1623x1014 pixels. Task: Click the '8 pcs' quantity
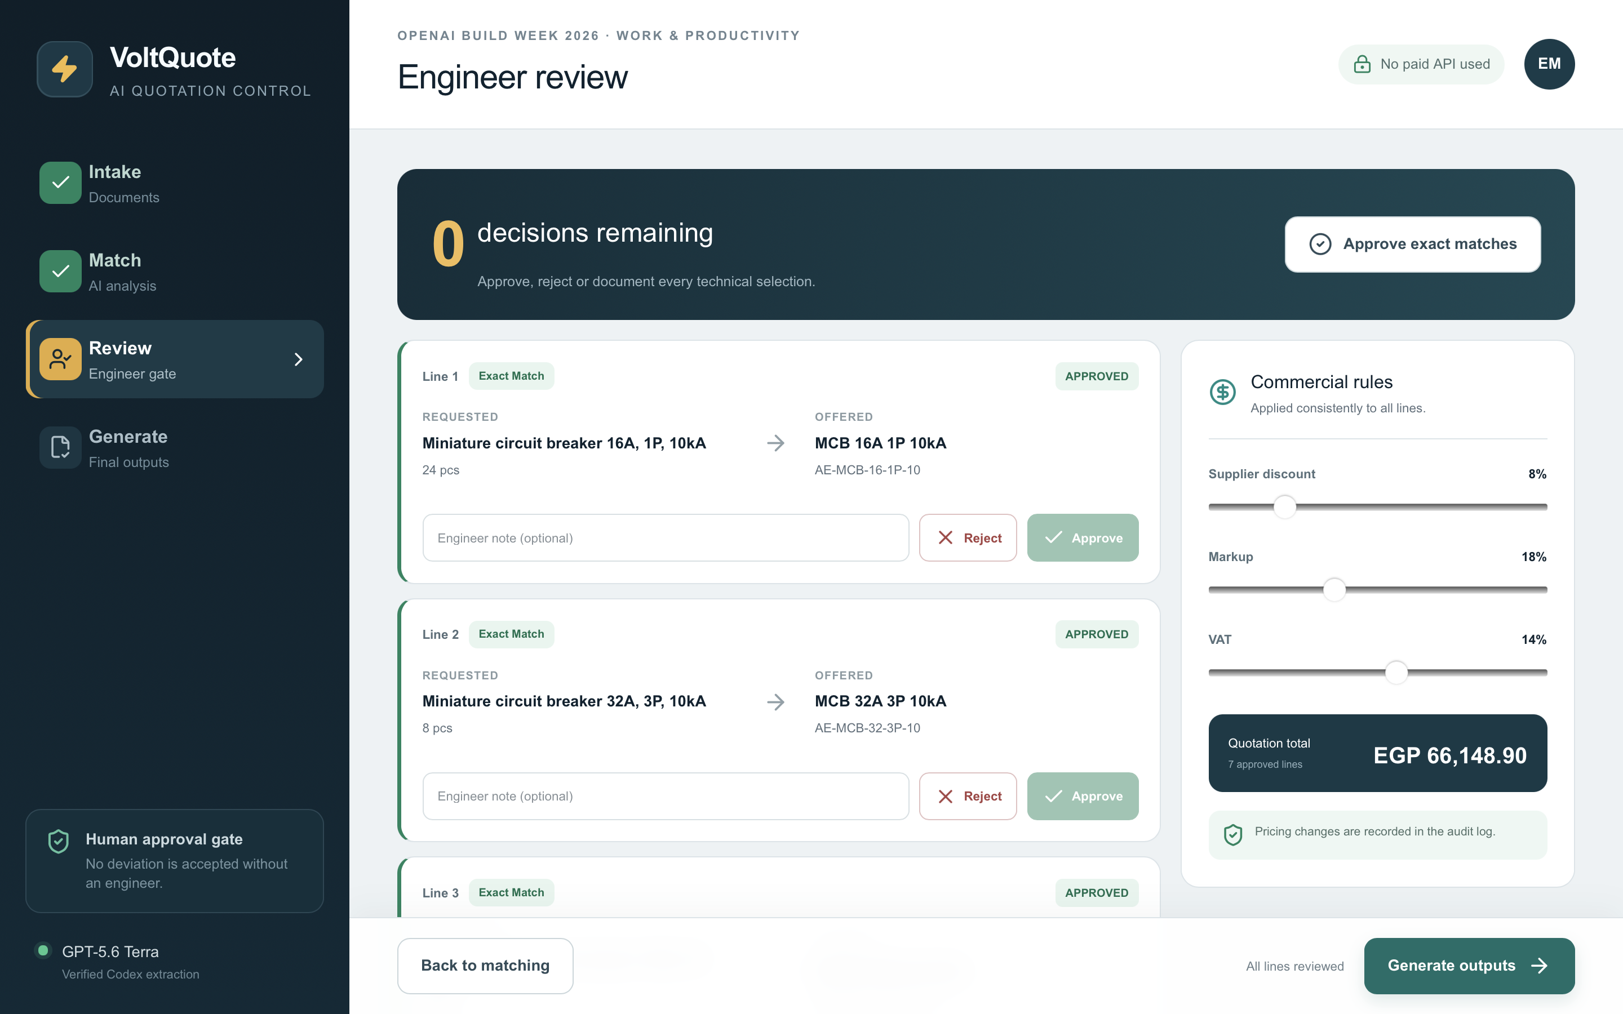point(437,728)
